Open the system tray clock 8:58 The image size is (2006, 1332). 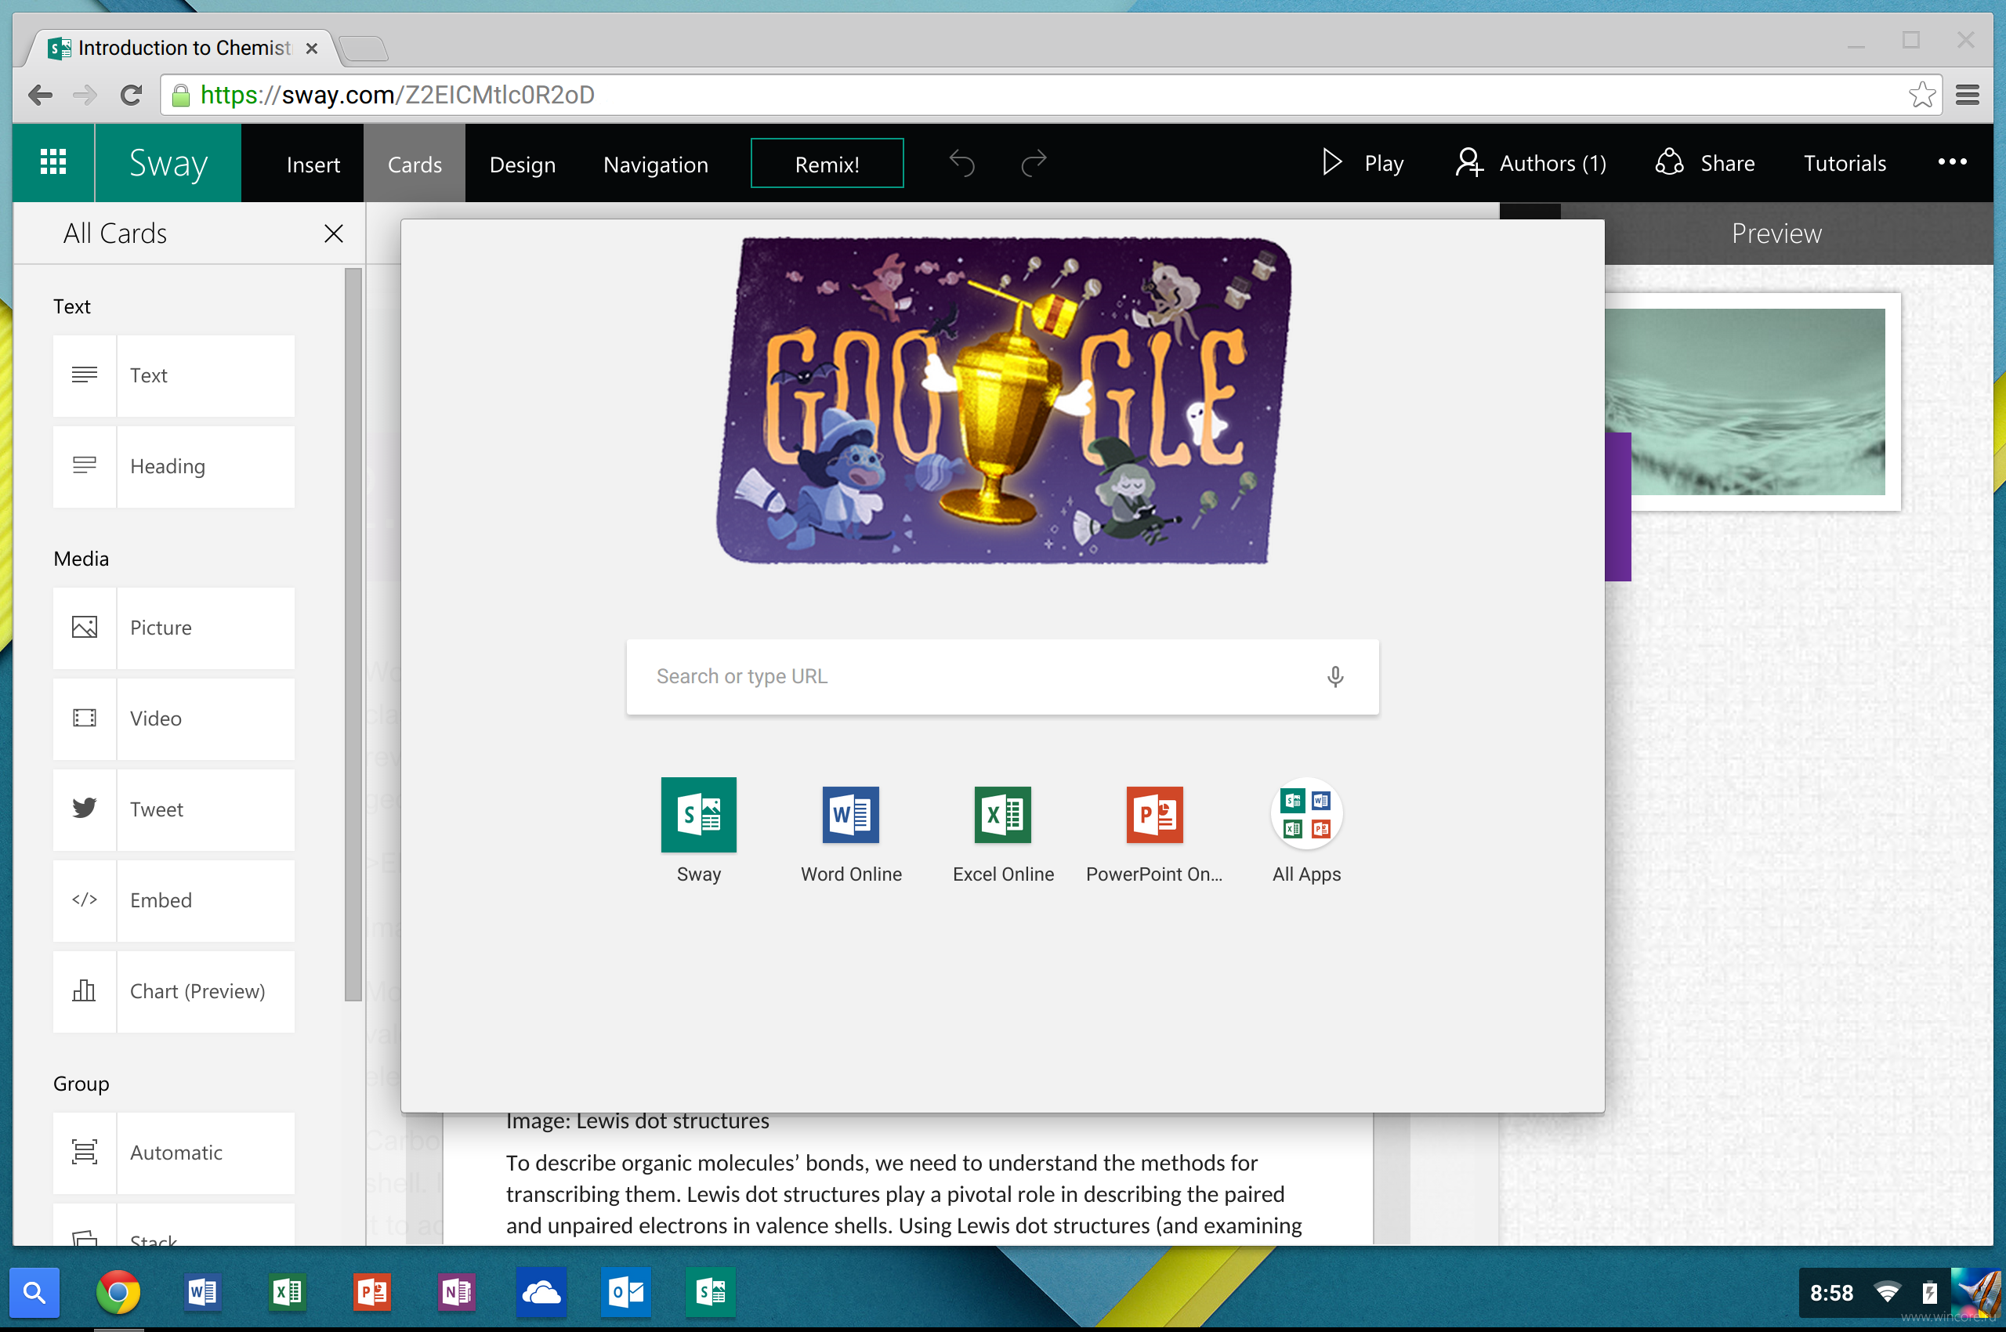pos(1831,1293)
